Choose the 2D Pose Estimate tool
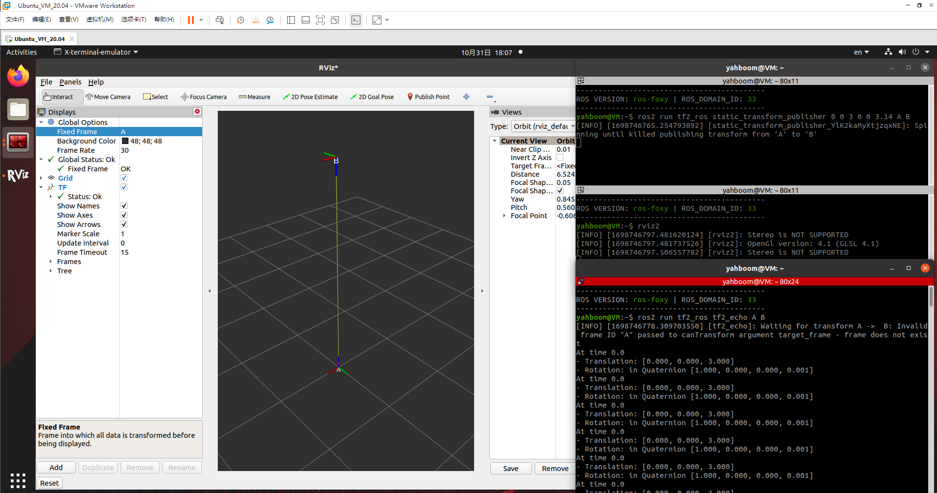Screen dimensions: 937x493 [310, 97]
